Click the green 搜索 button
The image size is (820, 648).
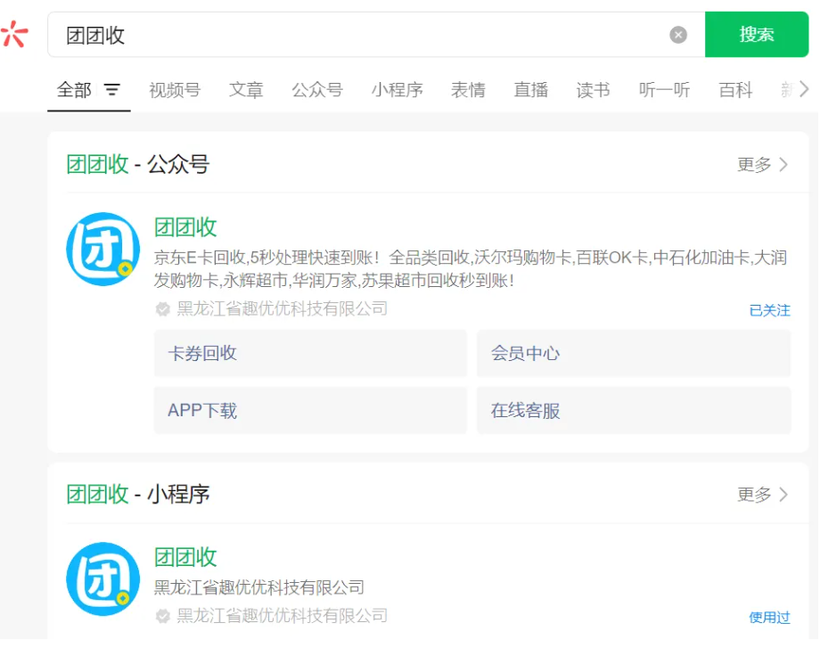pyautogui.click(x=756, y=35)
